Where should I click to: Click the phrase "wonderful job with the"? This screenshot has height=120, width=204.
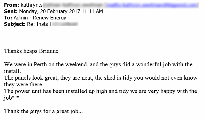[164, 64]
